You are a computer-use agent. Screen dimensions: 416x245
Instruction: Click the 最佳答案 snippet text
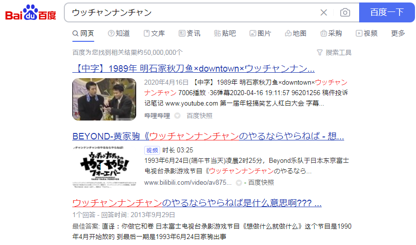[x=211, y=232]
